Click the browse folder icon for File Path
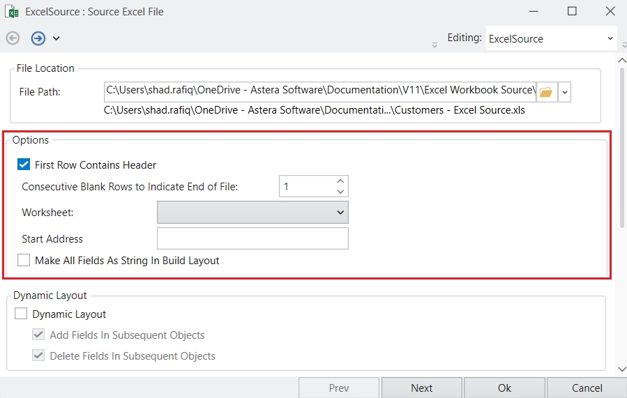The height and width of the screenshot is (398, 627). pos(546,92)
